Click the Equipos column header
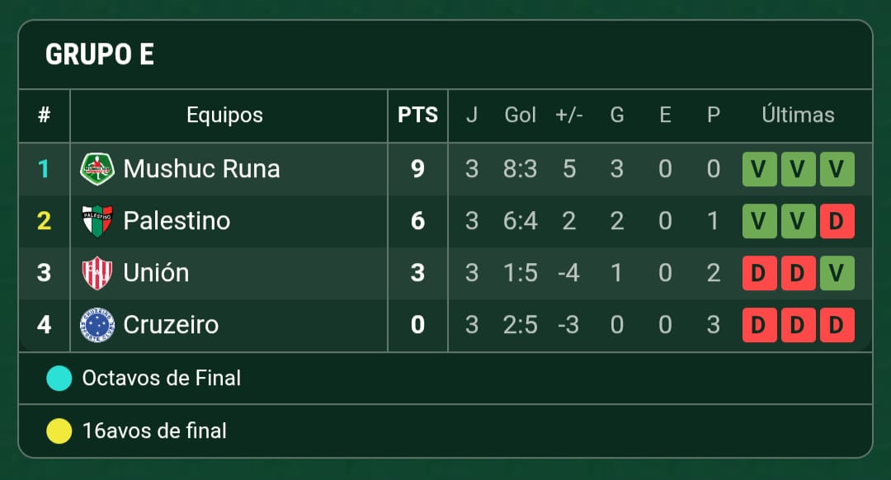Screen dimensions: 891x480 (x=224, y=115)
